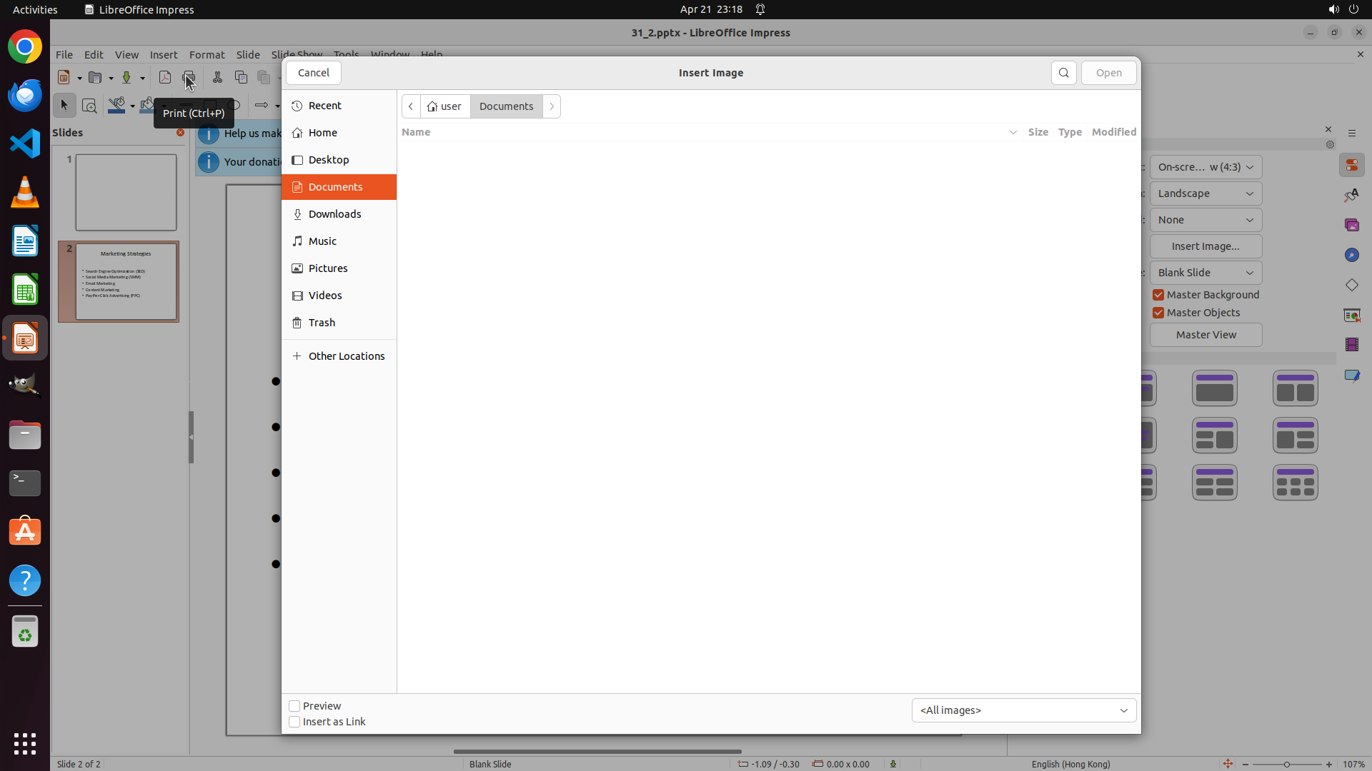This screenshot has height=771, width=1372.
Task: Check the Insert as Link option
Action: (294, 722)
